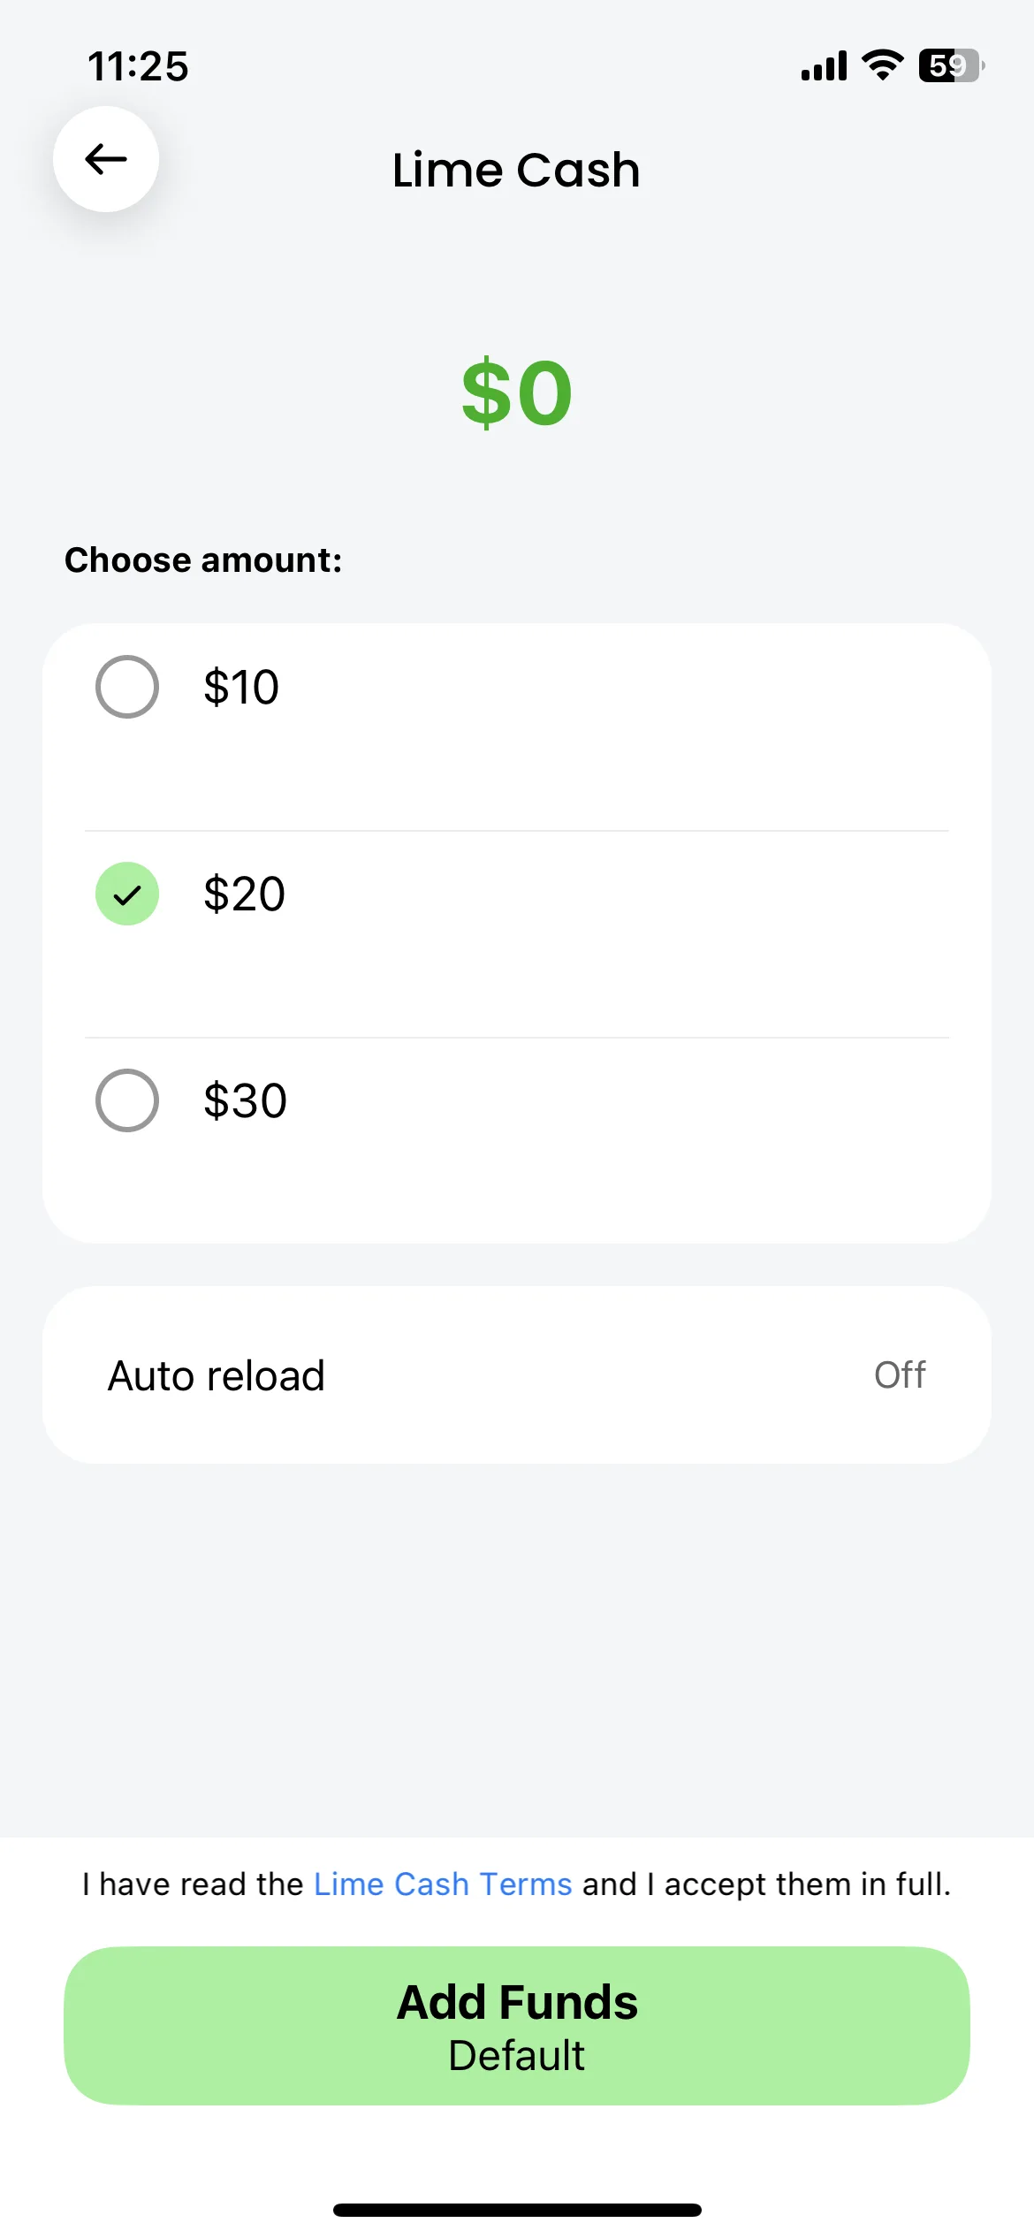Tap the Choose amount heading
This screenshot has height=2238, width=1034.
[x=203, y=559]
